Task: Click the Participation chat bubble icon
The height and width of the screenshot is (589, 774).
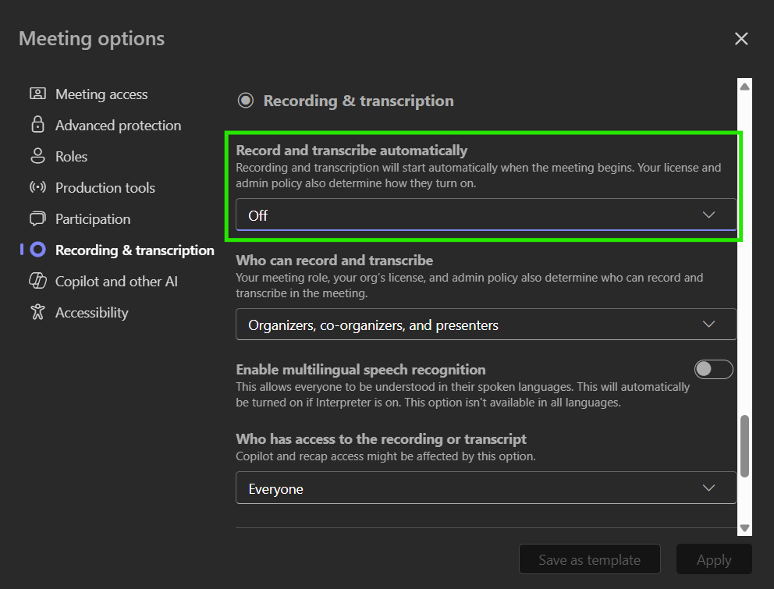Action: tap(37, 218)
